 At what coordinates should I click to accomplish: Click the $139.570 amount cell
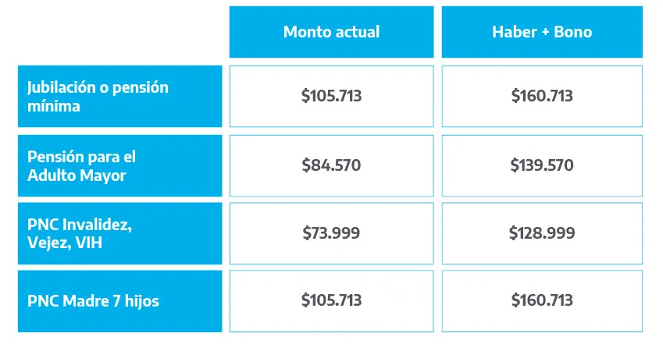pos(542,165)
